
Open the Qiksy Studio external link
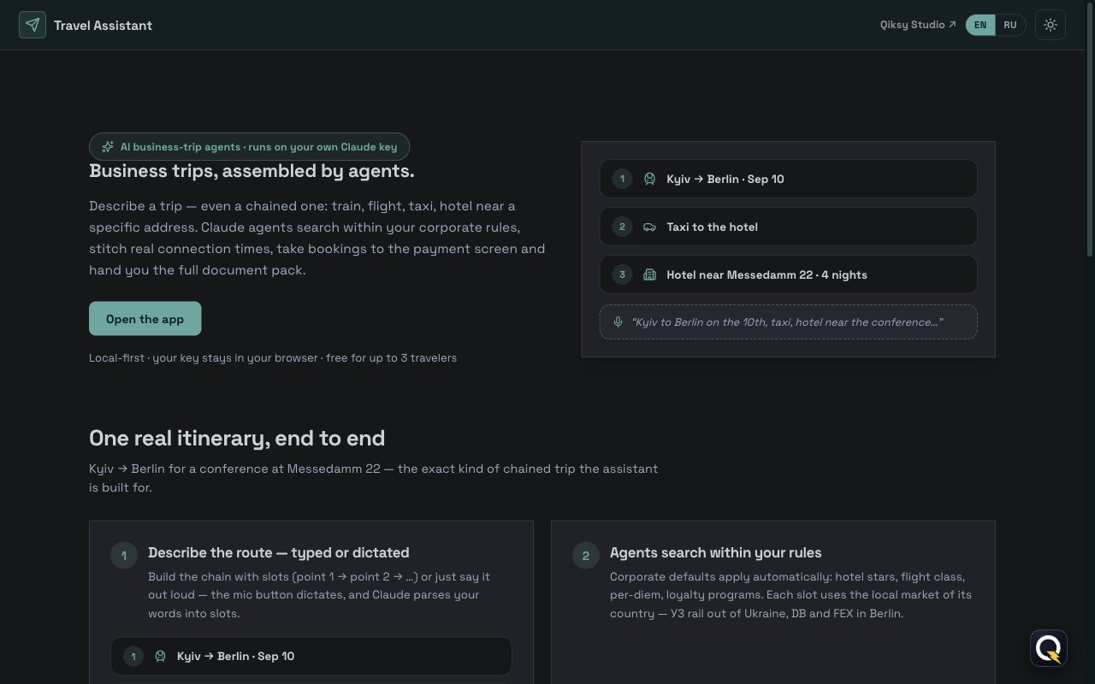[918, 25]
